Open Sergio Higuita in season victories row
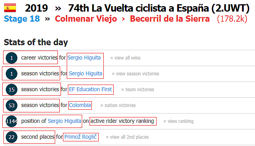This screenshot has height=146, width=255. pyautogui.click(x=86, y=73)
